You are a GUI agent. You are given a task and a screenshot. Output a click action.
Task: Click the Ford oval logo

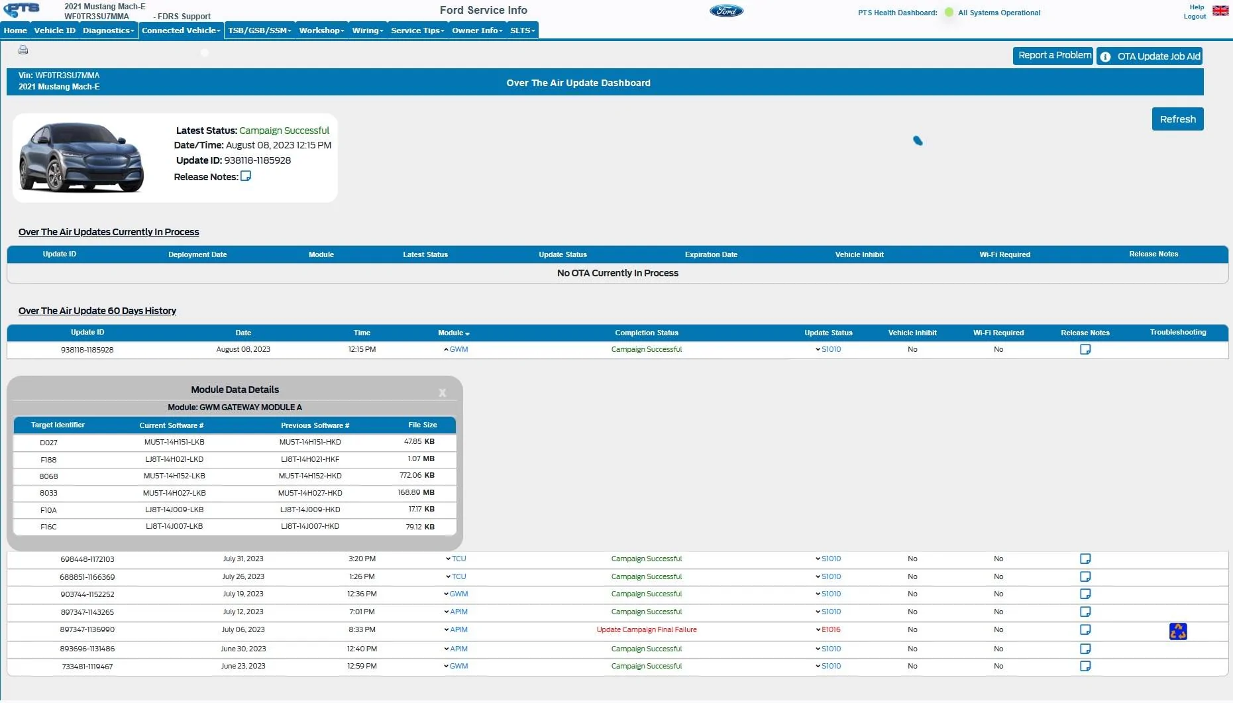(x=727, y=11)
